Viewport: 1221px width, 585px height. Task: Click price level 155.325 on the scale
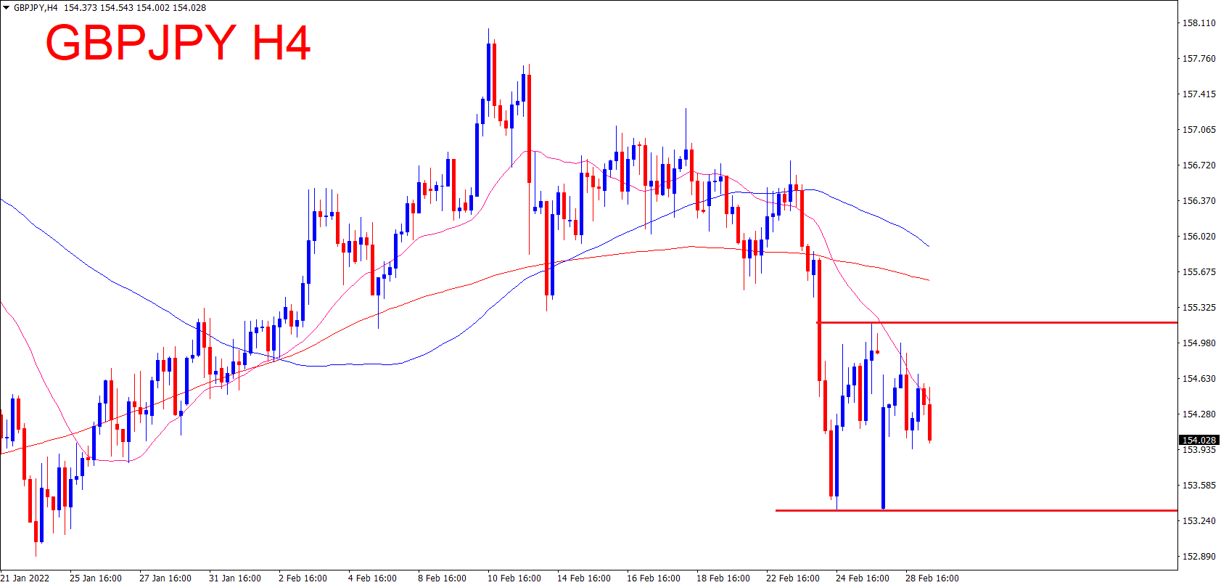[x=1199, y=308]
